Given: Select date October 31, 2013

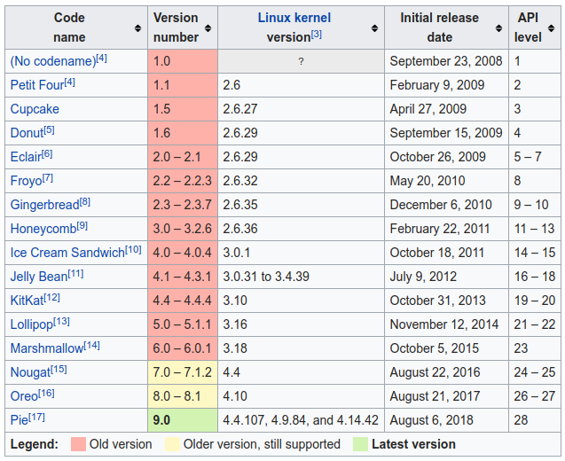Looking at the screenshot, I should pyautogui.click(x=438, y=301).
